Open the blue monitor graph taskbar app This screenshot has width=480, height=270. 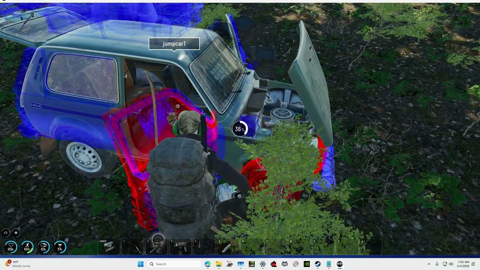pyautogui.click(x=241, y=264)
